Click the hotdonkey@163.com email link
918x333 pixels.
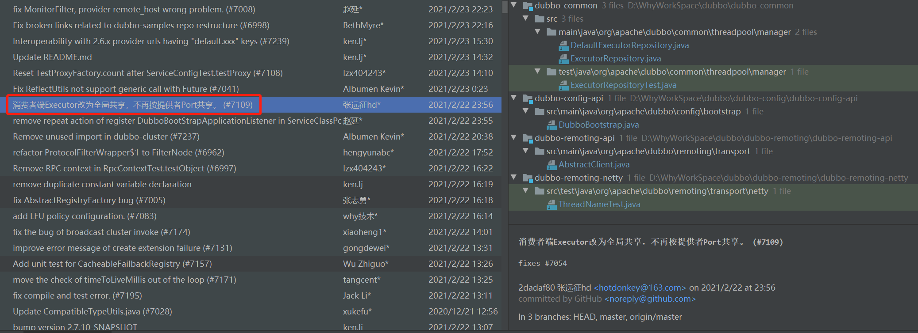click(x=640, y=288)
